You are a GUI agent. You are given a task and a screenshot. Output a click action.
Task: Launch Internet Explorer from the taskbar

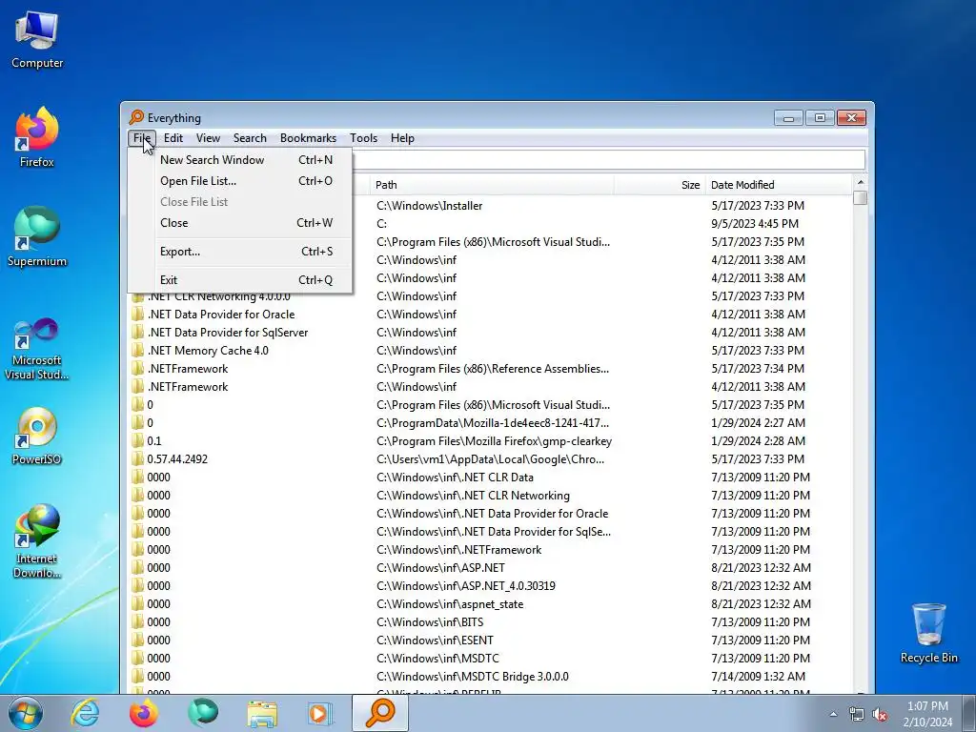85,713
